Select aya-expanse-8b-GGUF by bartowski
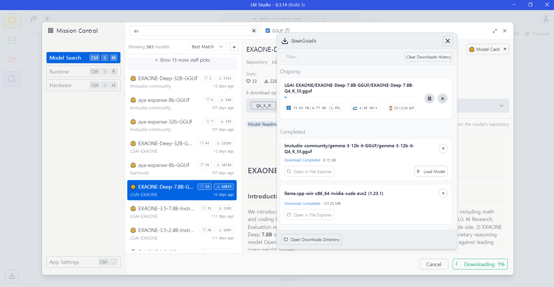 pos(182,169)
